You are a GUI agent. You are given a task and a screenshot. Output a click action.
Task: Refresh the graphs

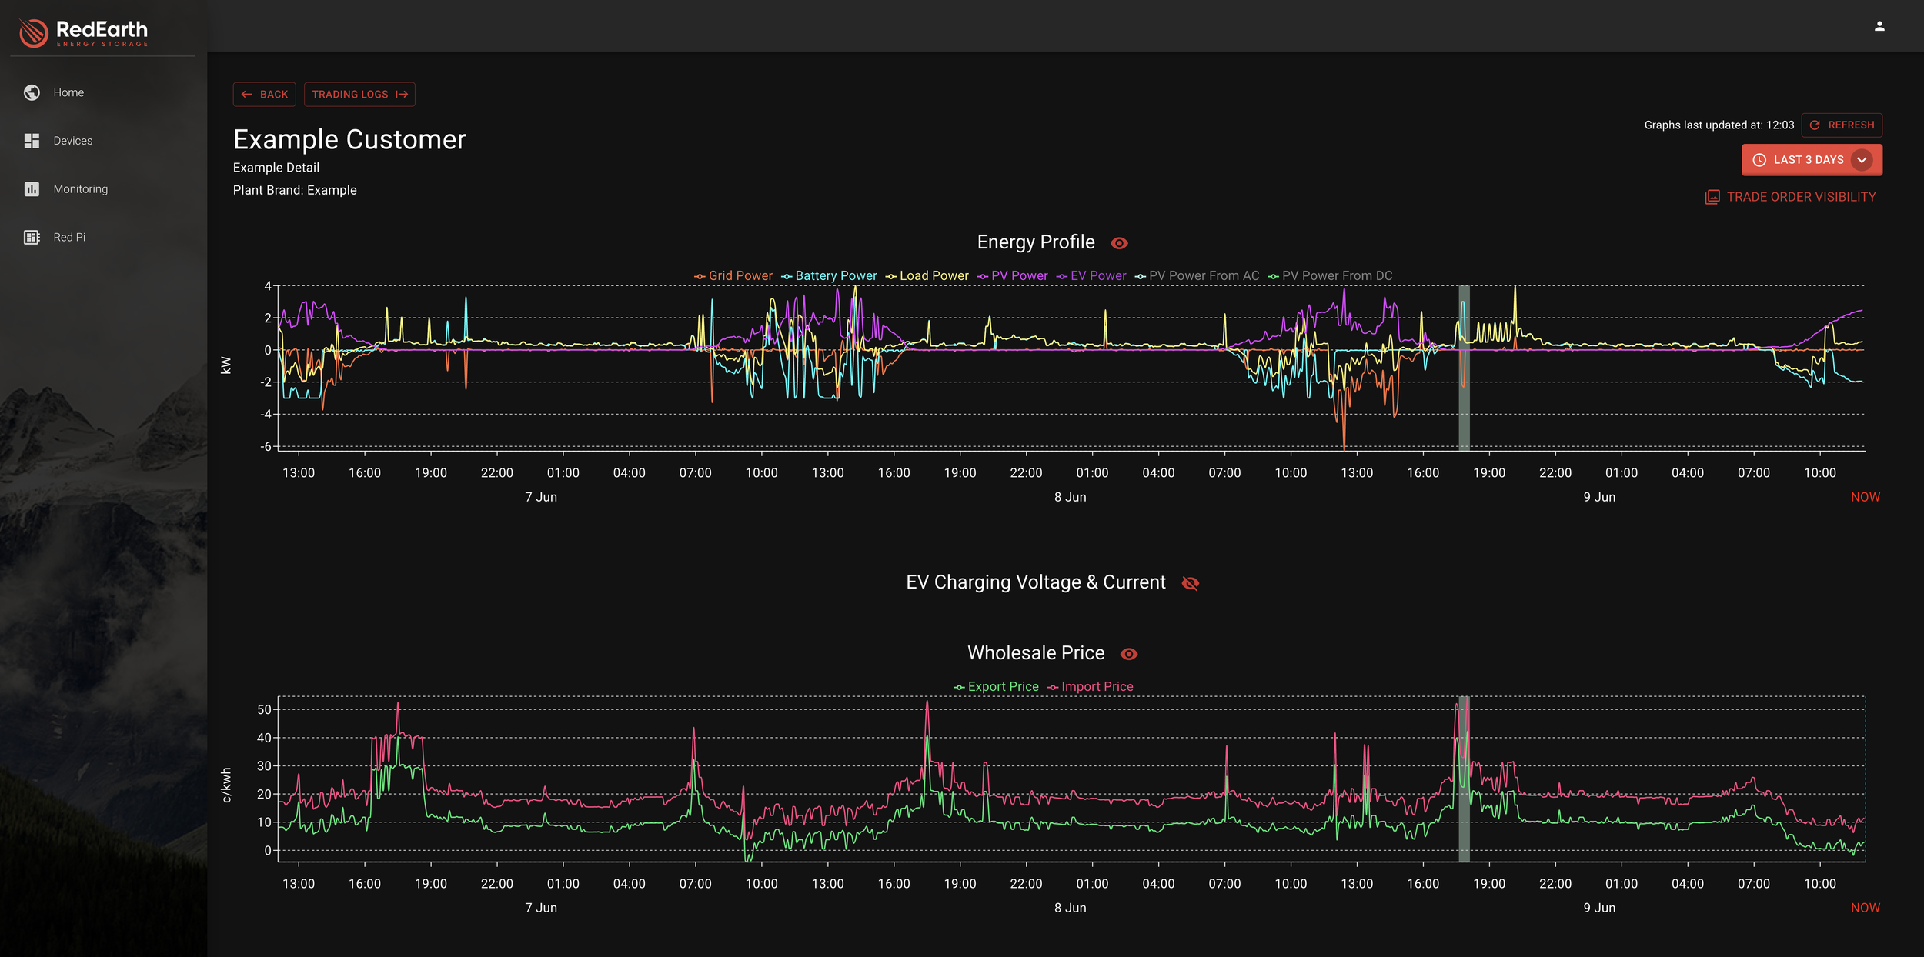click(x=1841, y=125)
